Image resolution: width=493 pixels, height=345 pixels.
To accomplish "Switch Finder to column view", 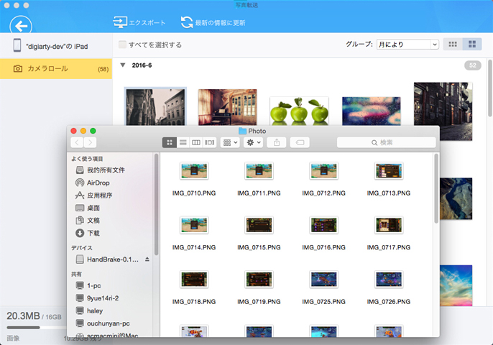I will coord(196,142).
